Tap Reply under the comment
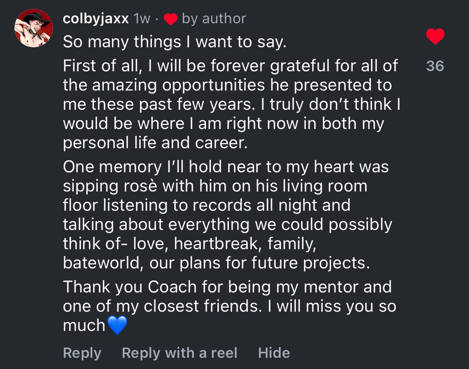This screenshot has width=469, height=369. click(82, 353)
